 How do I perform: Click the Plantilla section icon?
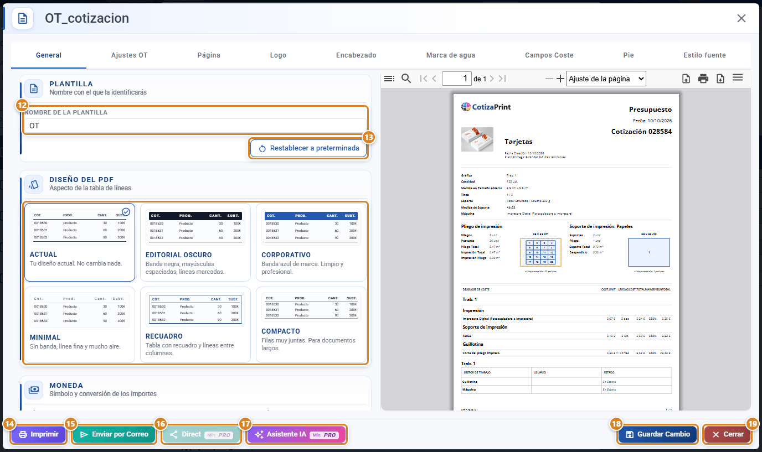(34, 88)
